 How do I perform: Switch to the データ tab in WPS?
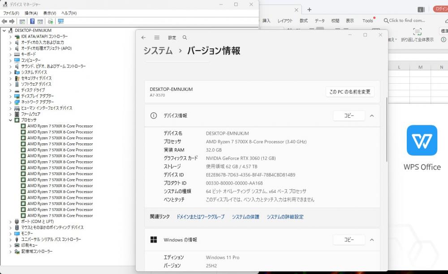pos(319,21)
